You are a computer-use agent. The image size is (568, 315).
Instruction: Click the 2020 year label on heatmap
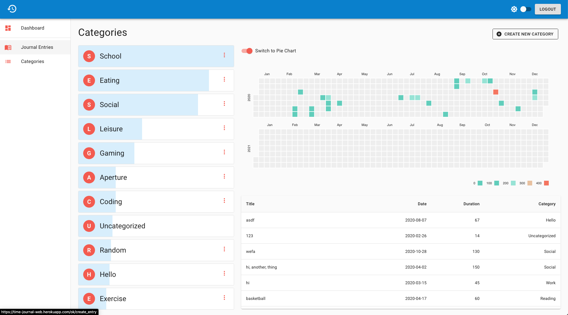click(x=249, y=98)
